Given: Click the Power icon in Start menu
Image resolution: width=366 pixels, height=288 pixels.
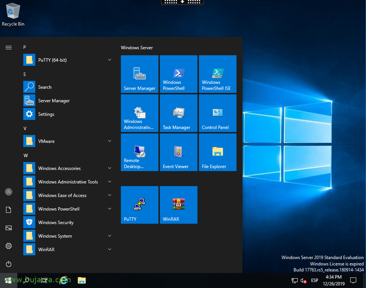Looking at the screenshot, I should 9,264.
